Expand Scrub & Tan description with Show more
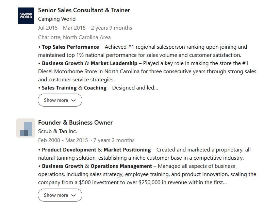Image resolution: width=264 pixels, height=208 pixels. point(60,195)
